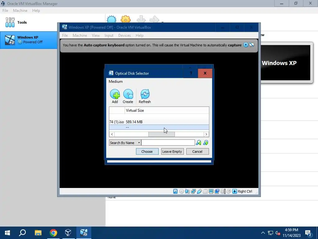Show hidden system tray icons
Viewport: 318px width, 239px height.
263,233
